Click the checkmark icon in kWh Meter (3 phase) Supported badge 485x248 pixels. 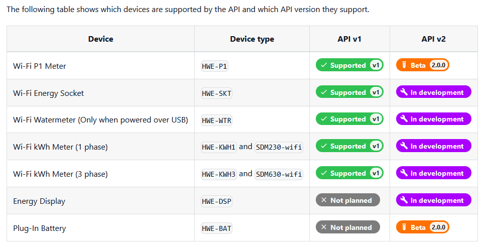pyautogui.click(x=324, y=173)
